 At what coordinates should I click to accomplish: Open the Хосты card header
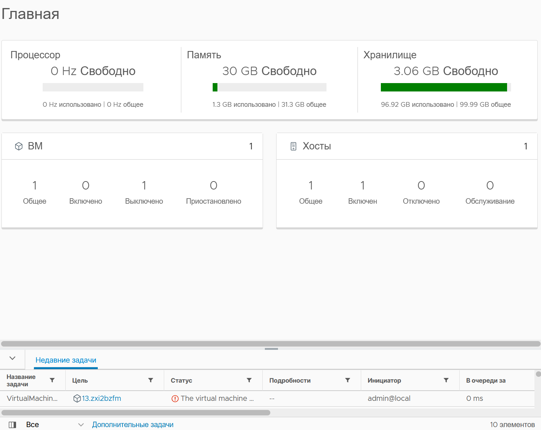tap(407, 146)
